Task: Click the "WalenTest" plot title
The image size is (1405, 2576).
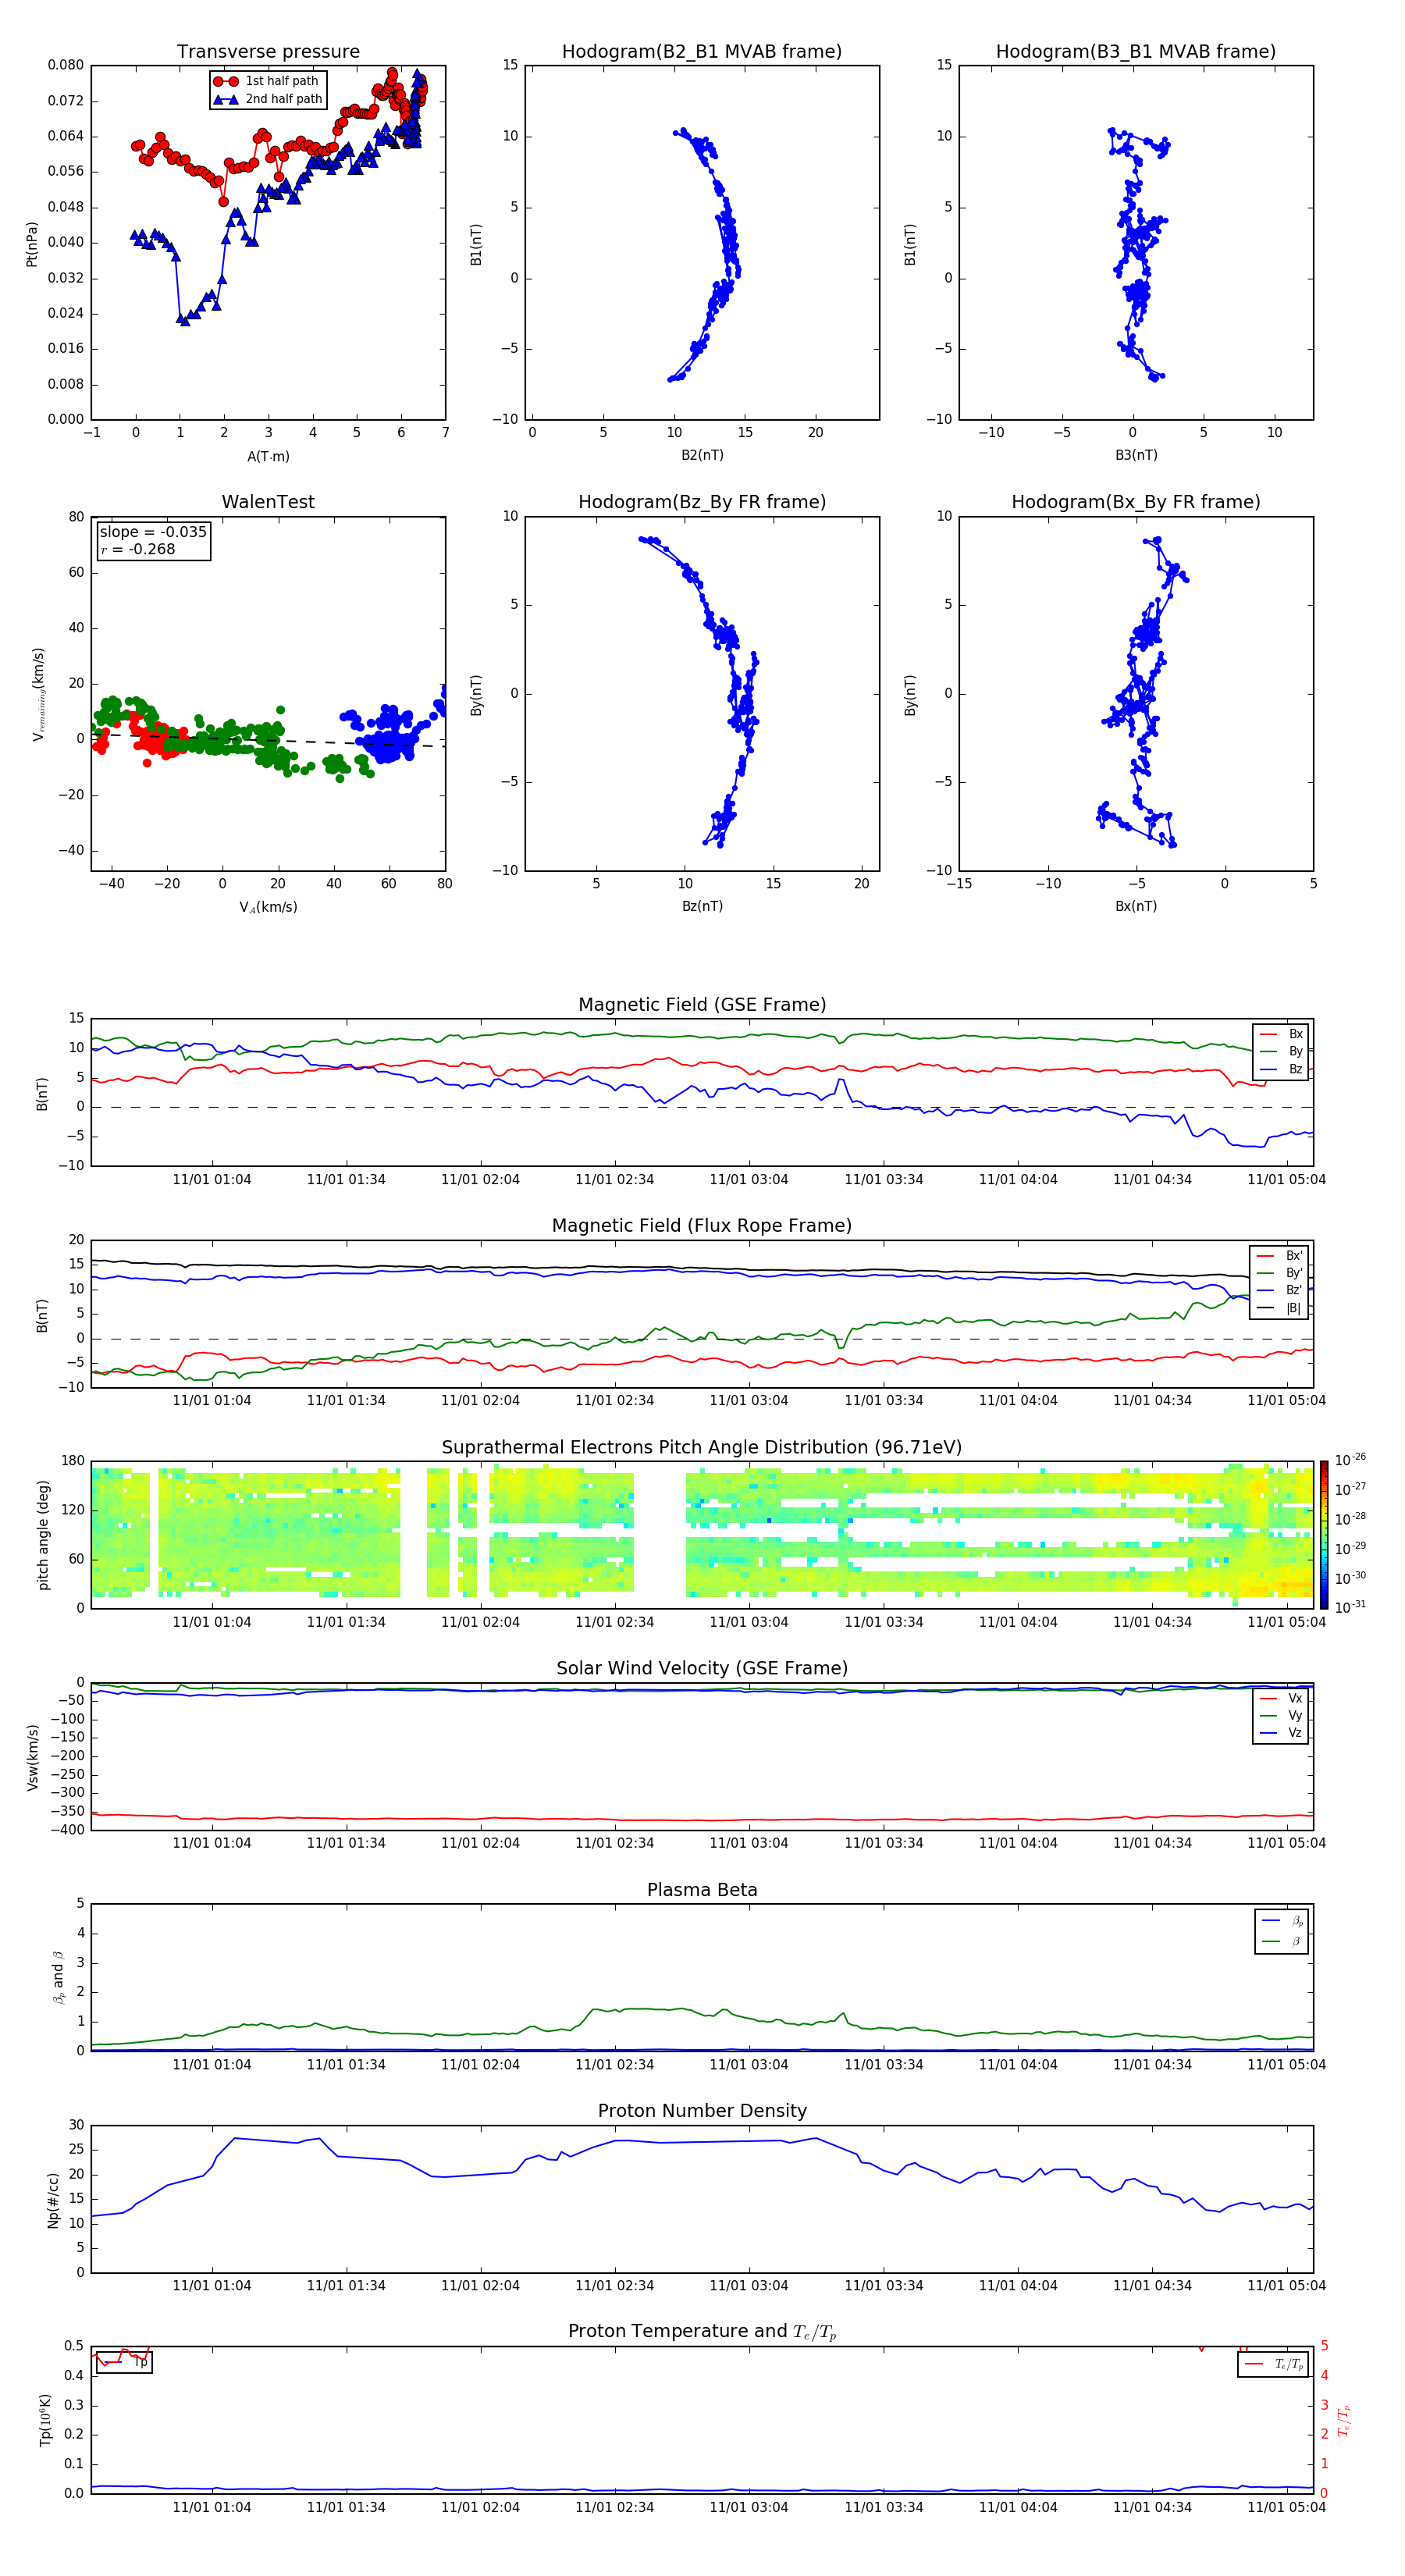Action: pos(268,502)
